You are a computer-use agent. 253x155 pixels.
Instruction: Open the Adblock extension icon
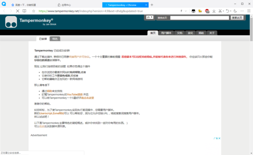[x=207, y=11]
